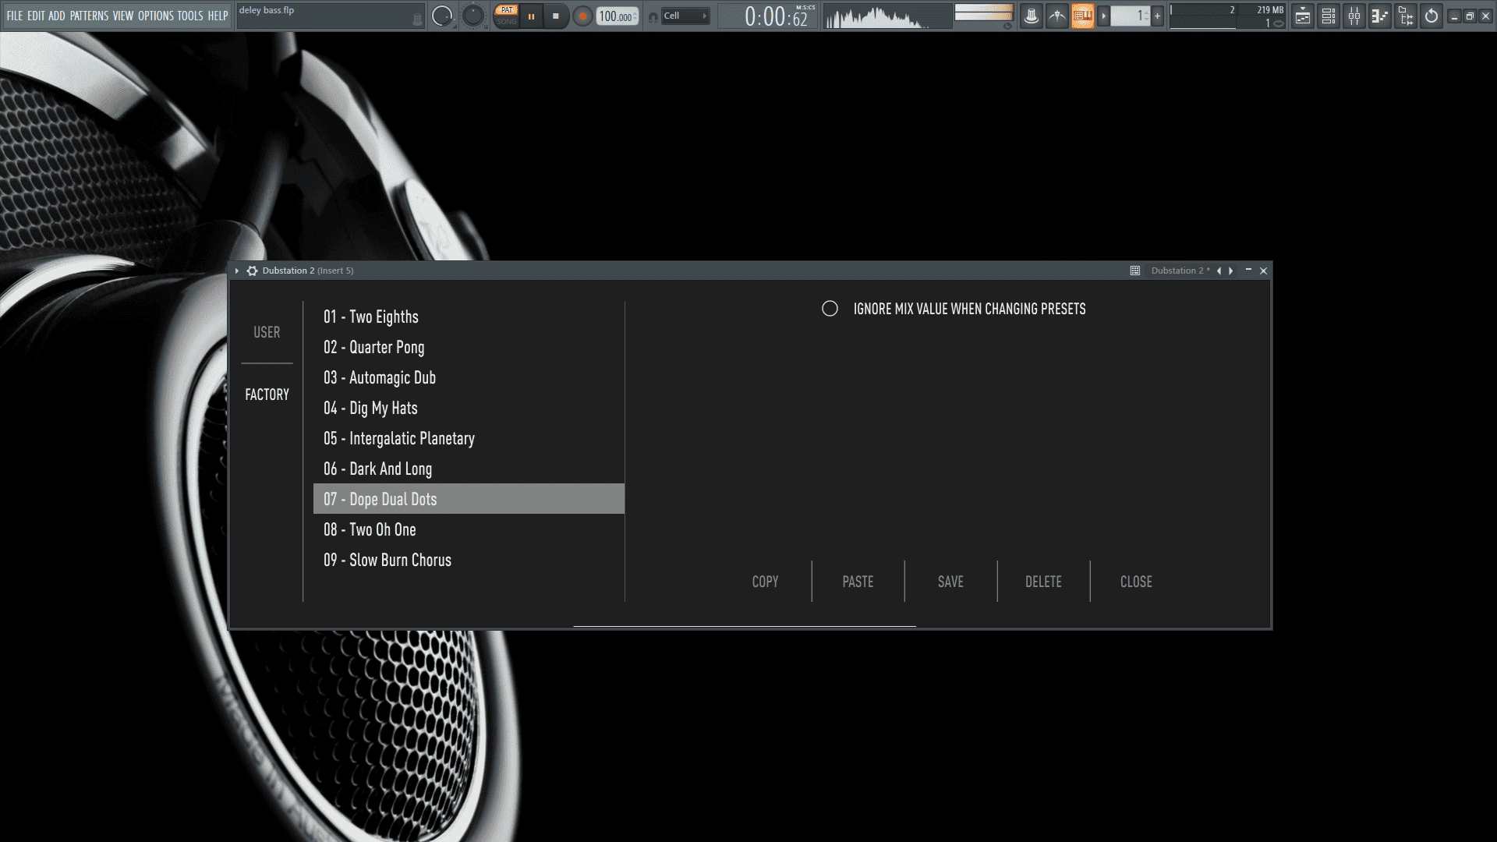
Task: Click the knob-shaped controller link icon
Action: (1031, 16)
